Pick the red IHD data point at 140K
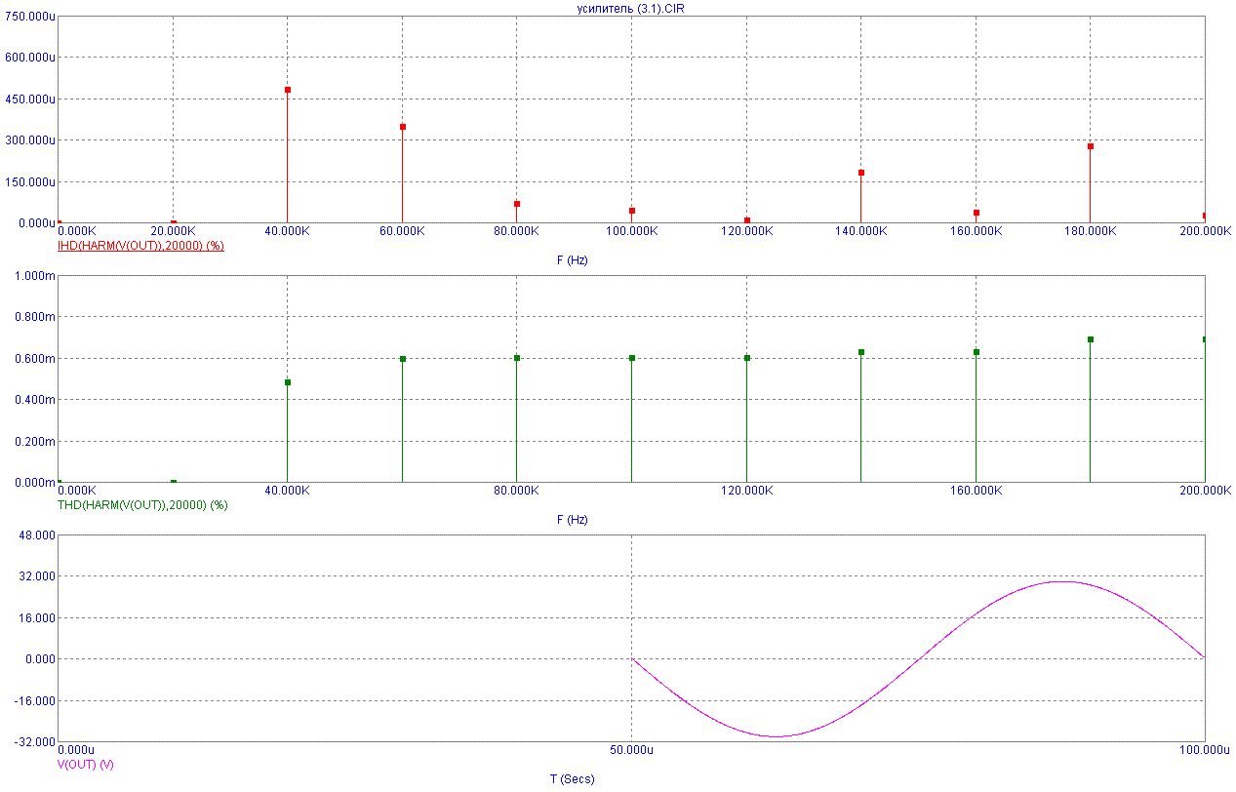The height and width of the screenshot is (792, 1236). 861,173
